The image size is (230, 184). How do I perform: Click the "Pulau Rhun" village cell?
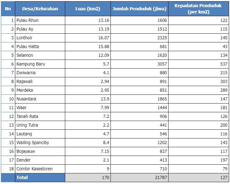(27, 20)
